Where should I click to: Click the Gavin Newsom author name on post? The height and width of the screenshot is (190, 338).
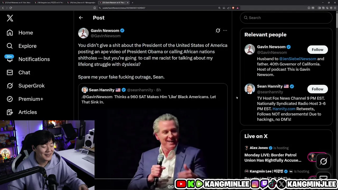point(105,31)
